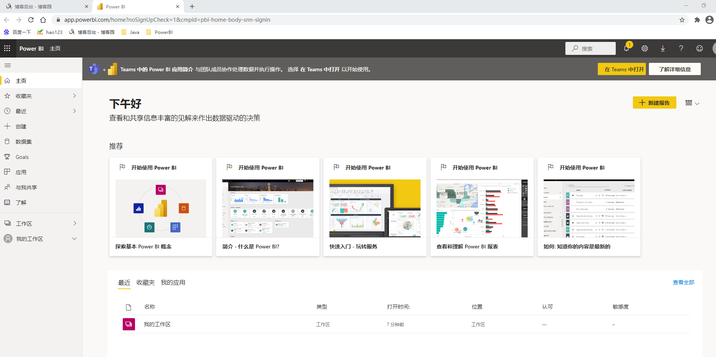Click the download arrow icon in header

tap(663, 48)
